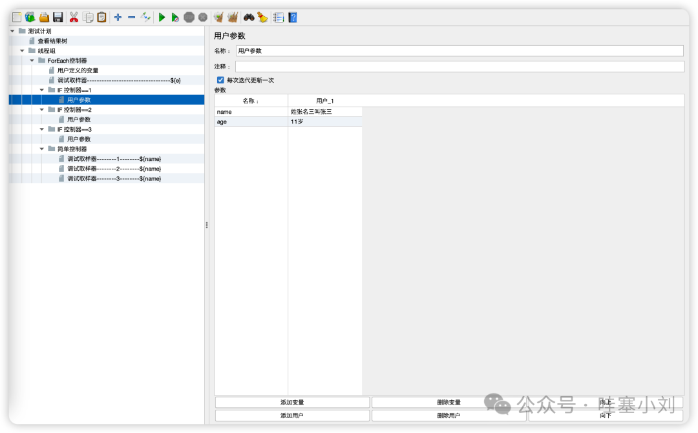
Task: Click the 删除用户 button
Action: pos(449,416)
